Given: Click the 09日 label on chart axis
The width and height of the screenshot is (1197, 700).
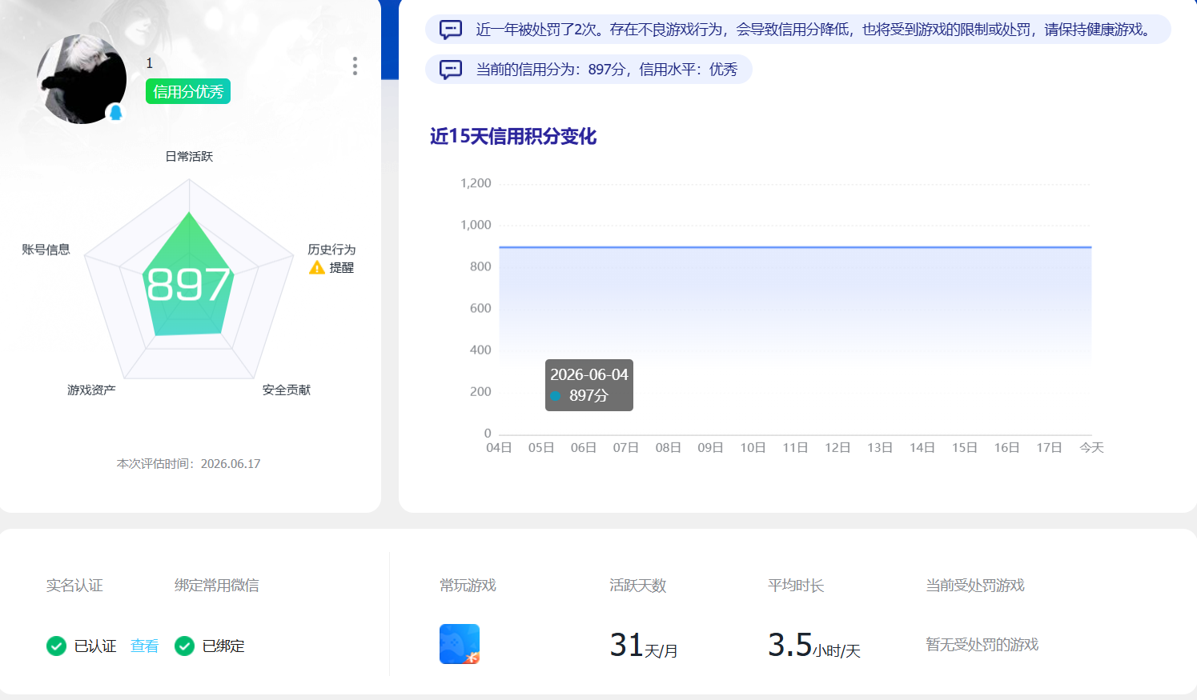Looking at the screenshot, I should click(711, 447).
